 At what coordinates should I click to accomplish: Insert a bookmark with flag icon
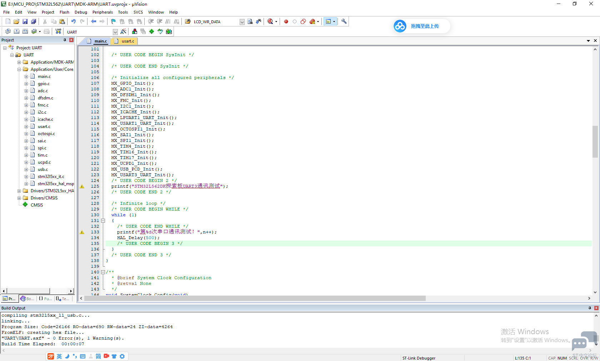[113, 21]
